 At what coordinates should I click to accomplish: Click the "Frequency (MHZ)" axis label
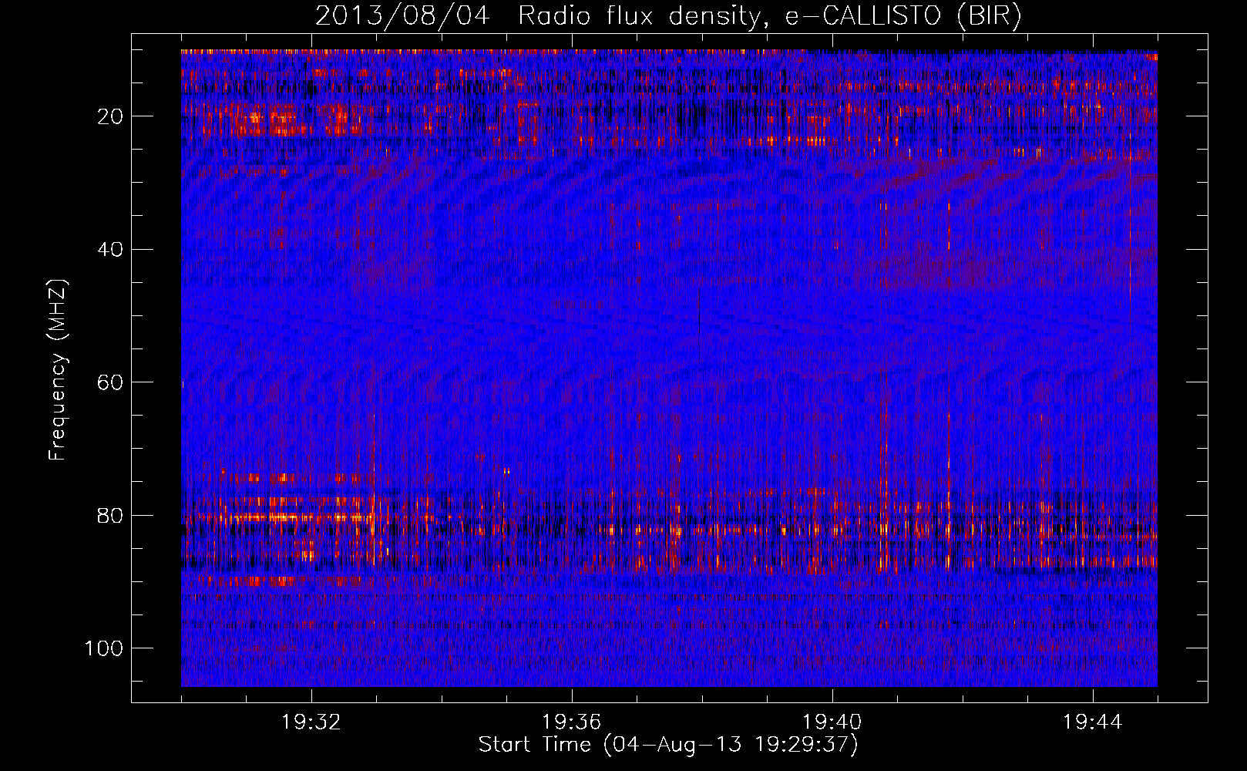pos(59,370)
